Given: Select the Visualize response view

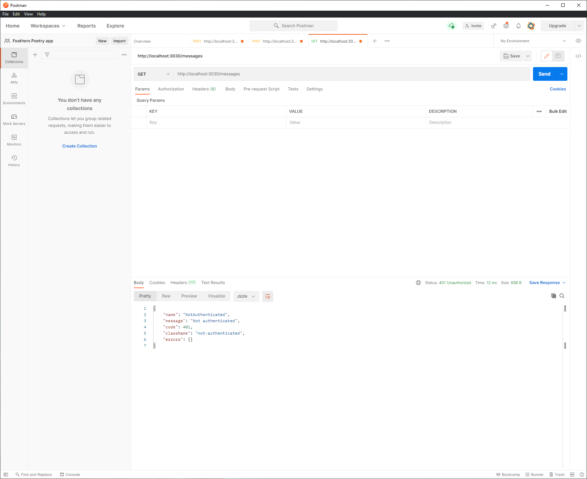Looking at the screenshot, I should (216, 296).
